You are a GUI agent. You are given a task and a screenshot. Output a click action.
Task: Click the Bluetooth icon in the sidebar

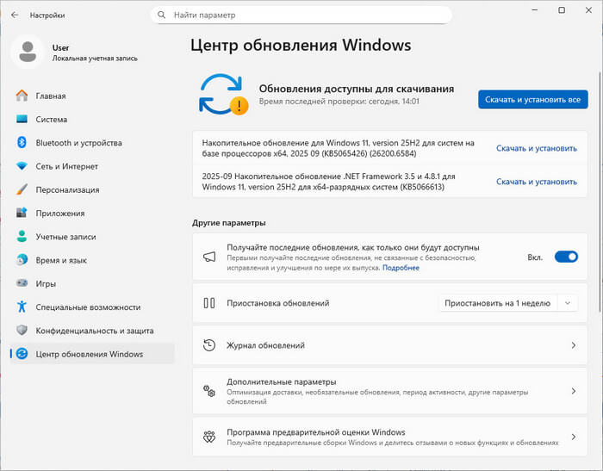click(22, 143)
